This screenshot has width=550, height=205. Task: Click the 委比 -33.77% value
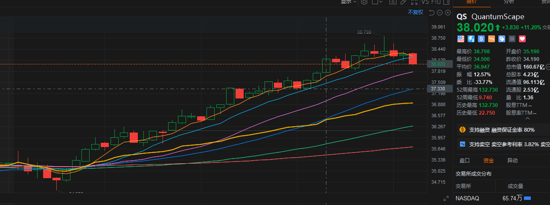(x=483, y=82)
